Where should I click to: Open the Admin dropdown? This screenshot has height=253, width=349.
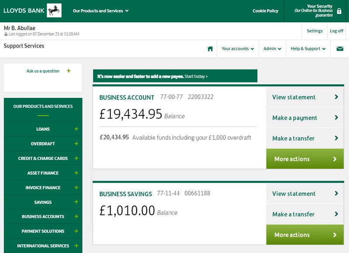(272, 49)
